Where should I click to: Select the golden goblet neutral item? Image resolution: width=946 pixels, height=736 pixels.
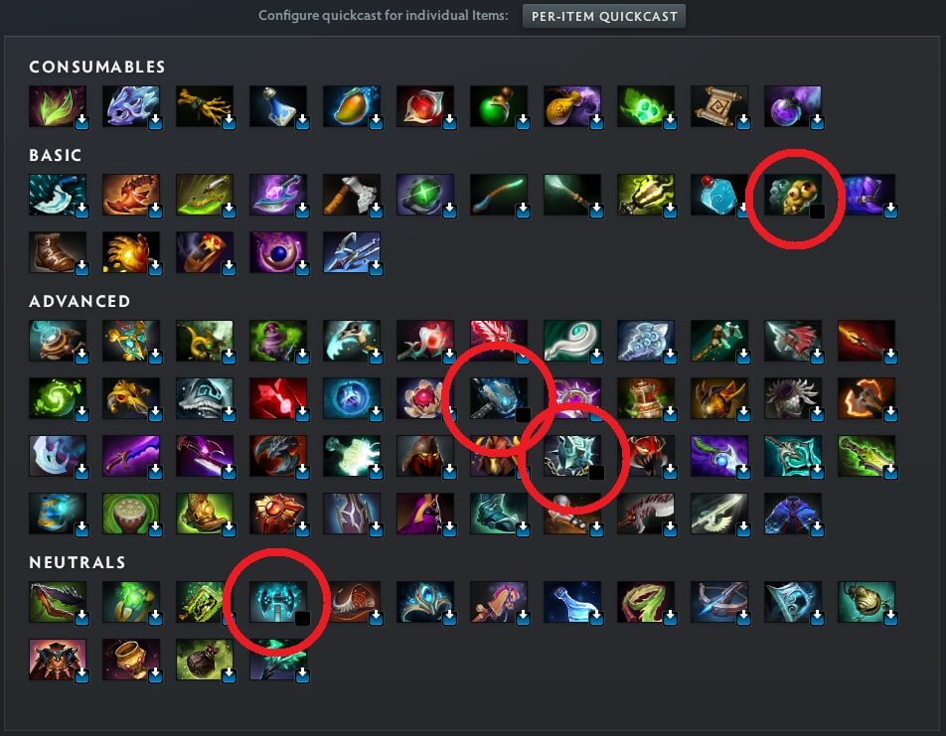point(131,660)
